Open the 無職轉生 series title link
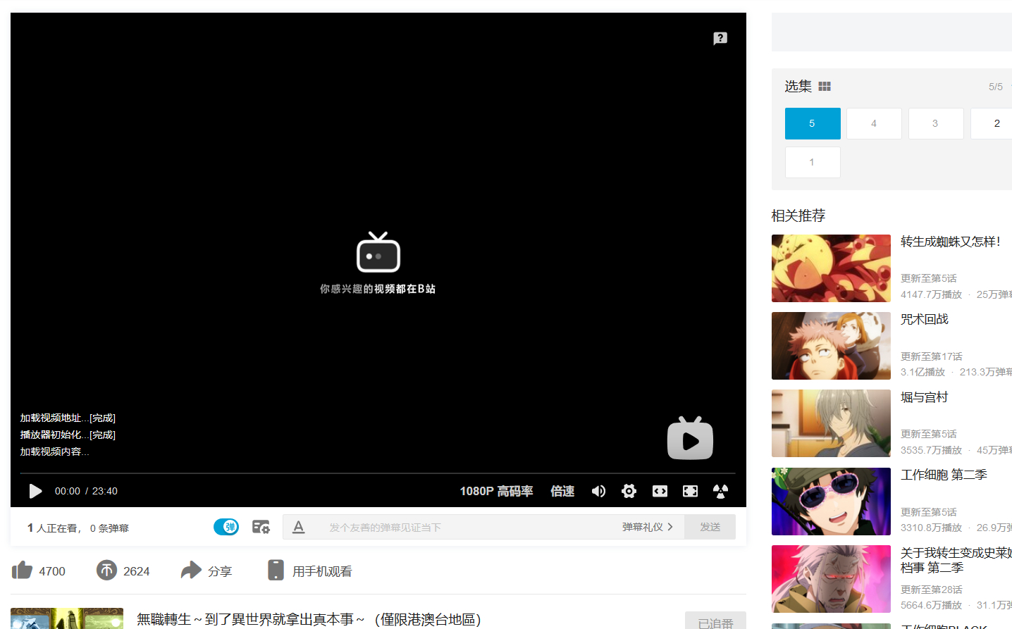This screenshot has width=1012, height=629. tap(309, 619)
